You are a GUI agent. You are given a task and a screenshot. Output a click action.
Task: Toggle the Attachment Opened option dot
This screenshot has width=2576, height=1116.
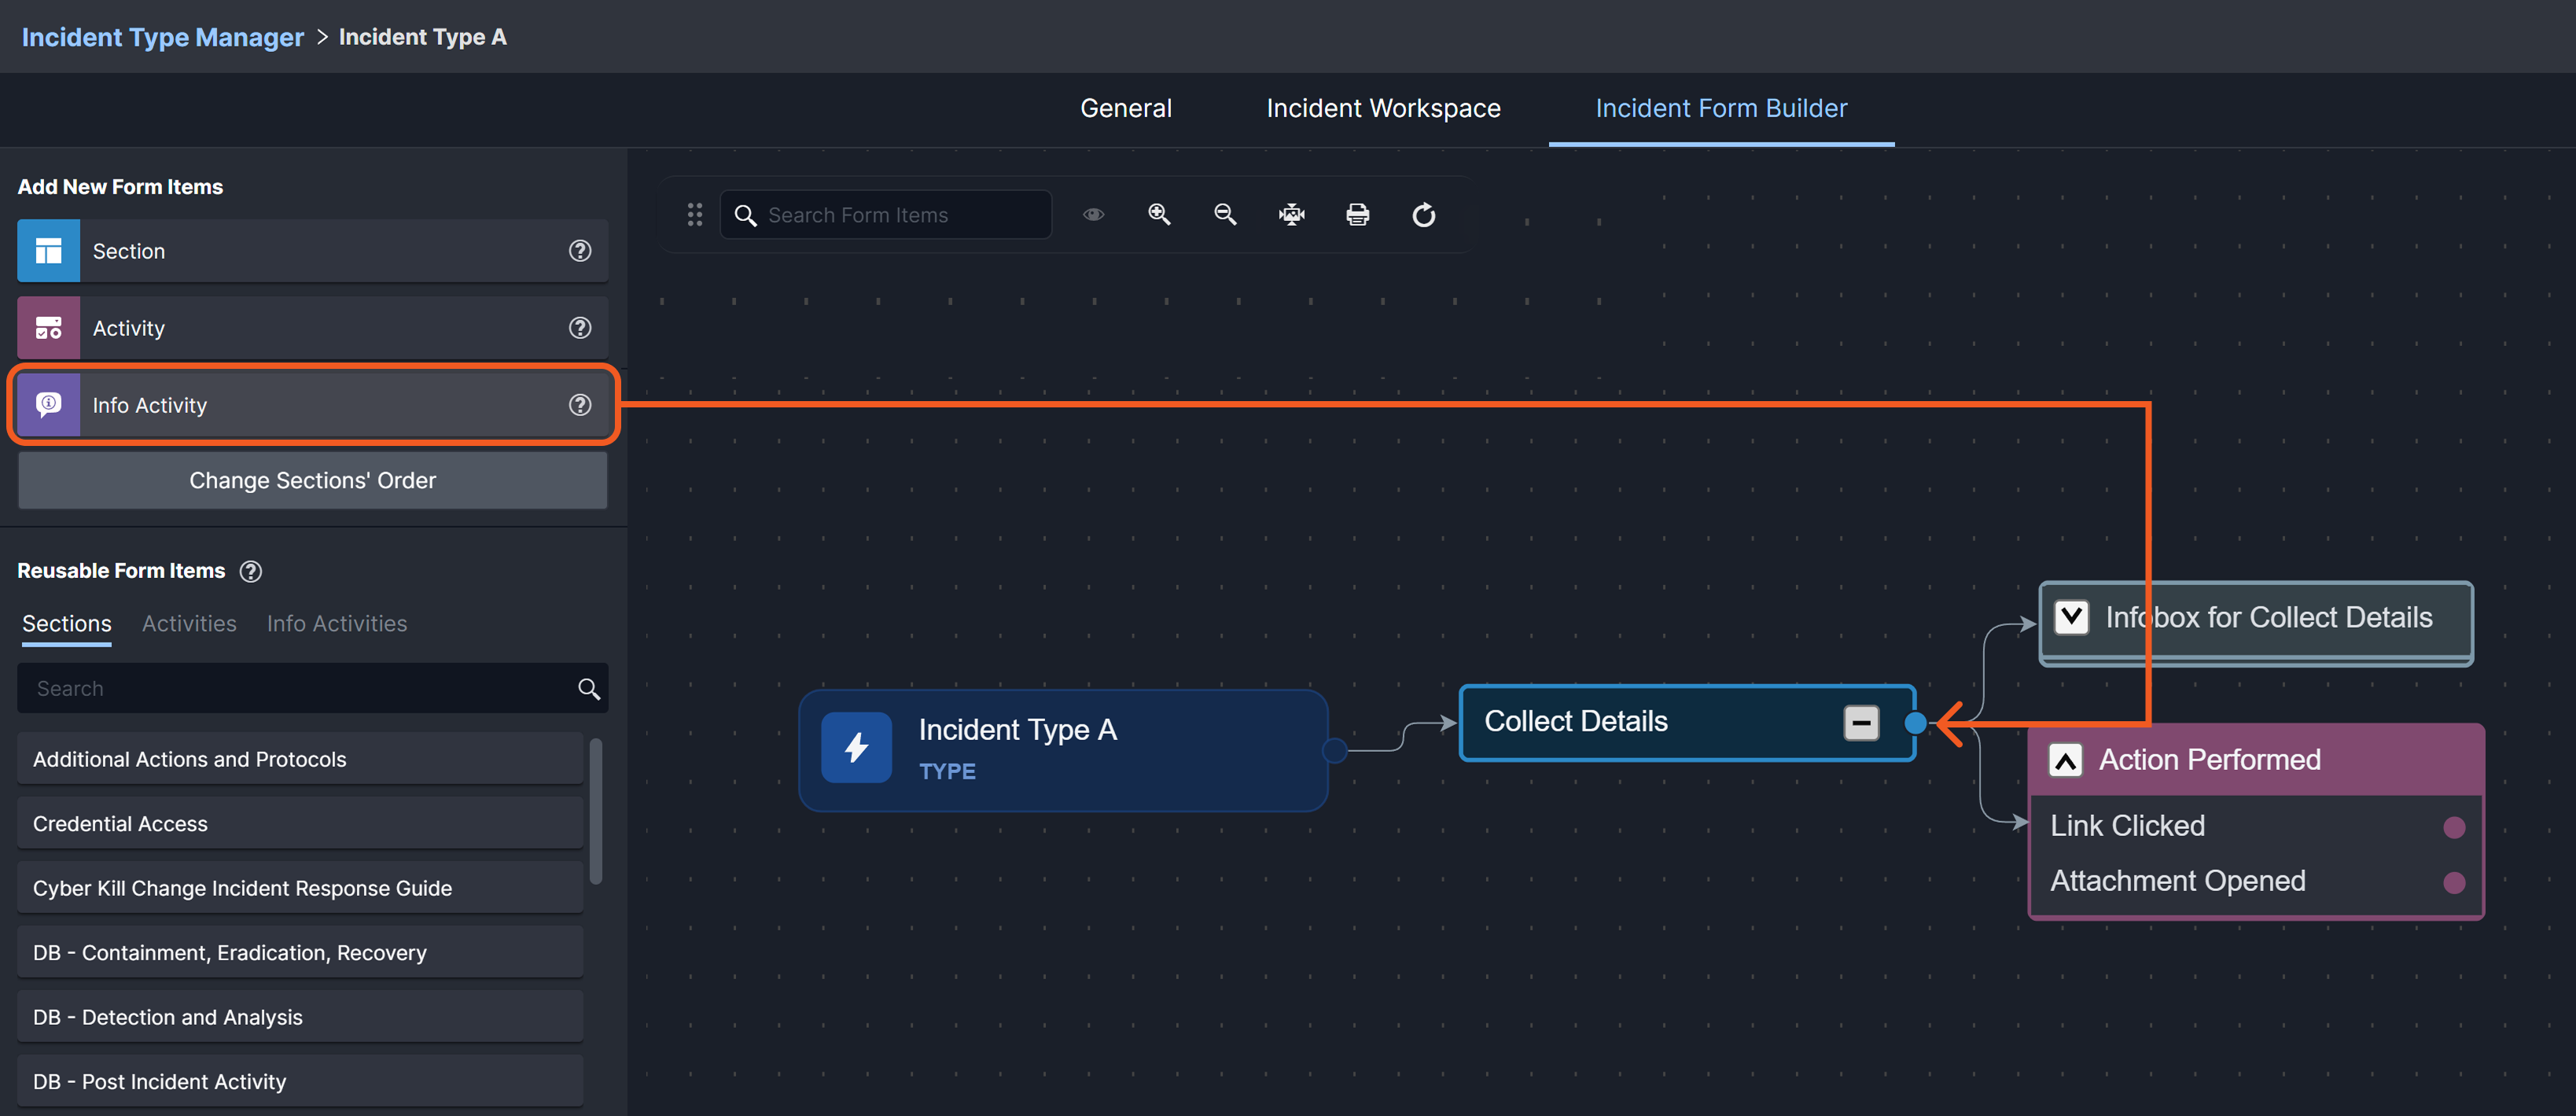(2453, 882)
